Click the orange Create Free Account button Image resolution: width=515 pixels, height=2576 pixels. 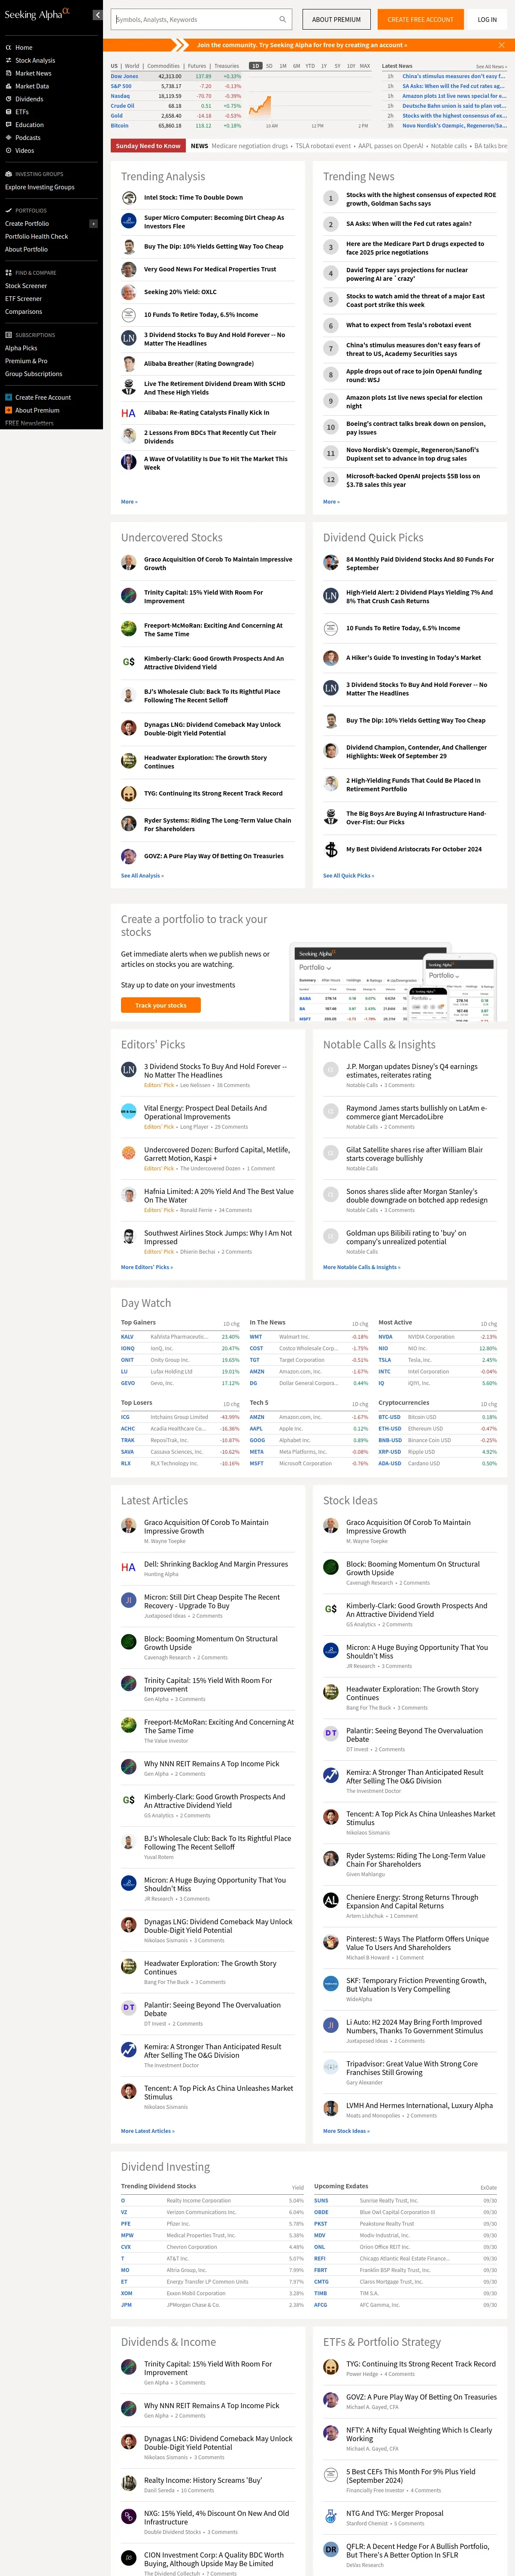pyautogui.click(x=420, y=19)
